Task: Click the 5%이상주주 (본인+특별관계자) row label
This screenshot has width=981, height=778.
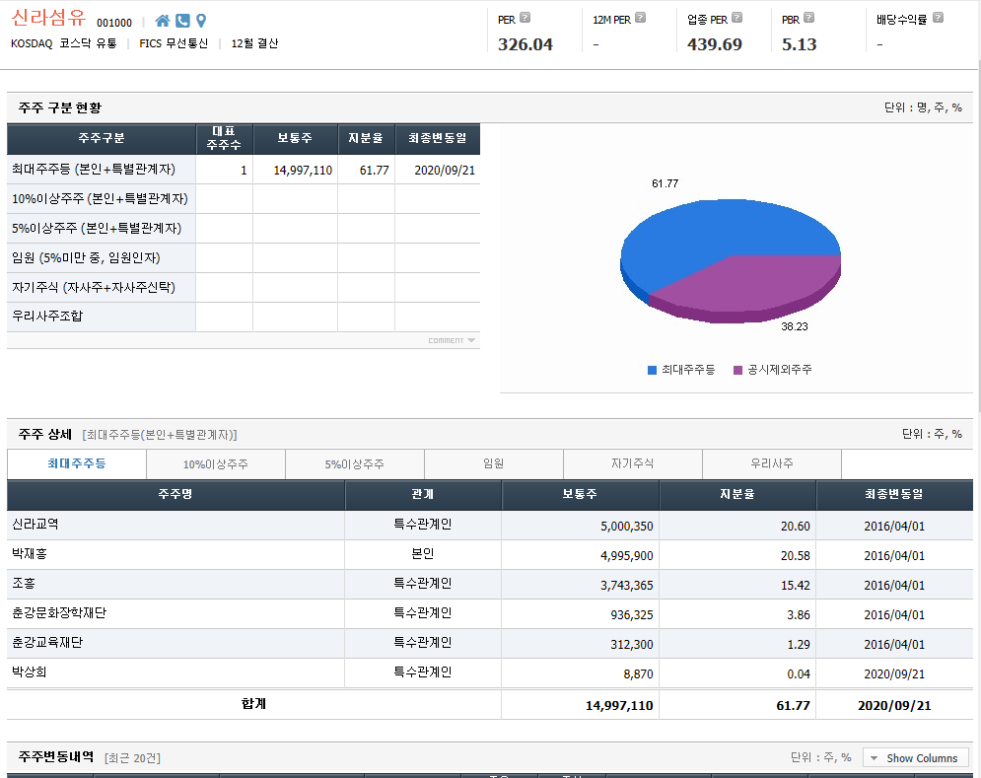Action: click(x=97, y=228)
